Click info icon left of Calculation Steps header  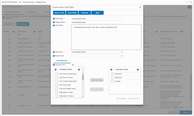[x=111, y=70]
